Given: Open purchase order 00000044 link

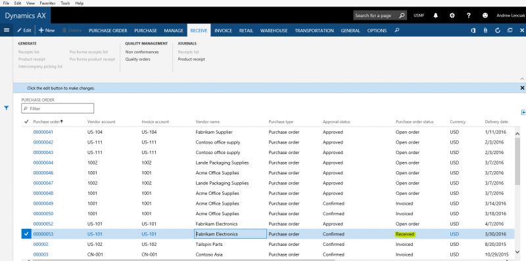Looking at the screenshot, I should 43,163.
